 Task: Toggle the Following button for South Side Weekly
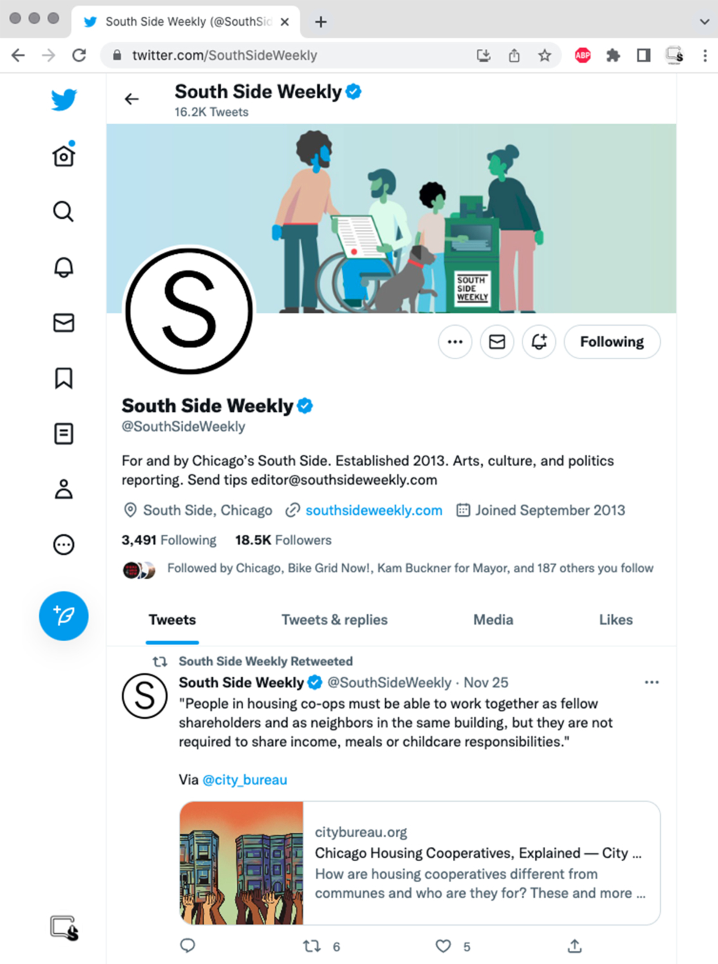pos(612,342)
